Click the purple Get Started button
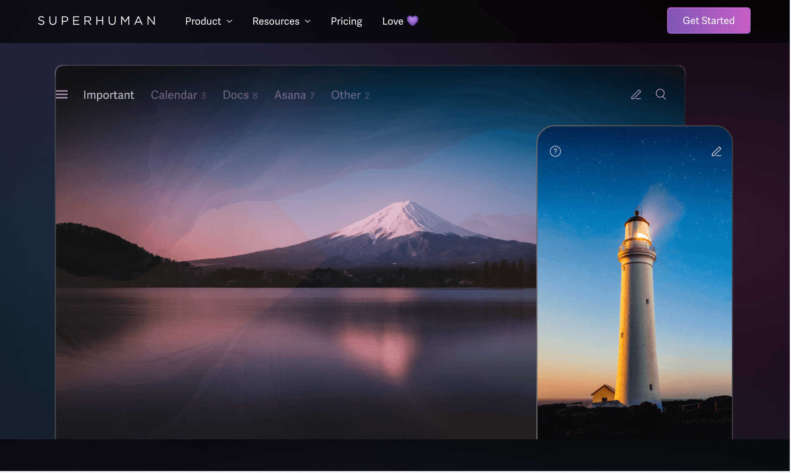Screen dimensions: 791x473 click(x=709, y=20)
